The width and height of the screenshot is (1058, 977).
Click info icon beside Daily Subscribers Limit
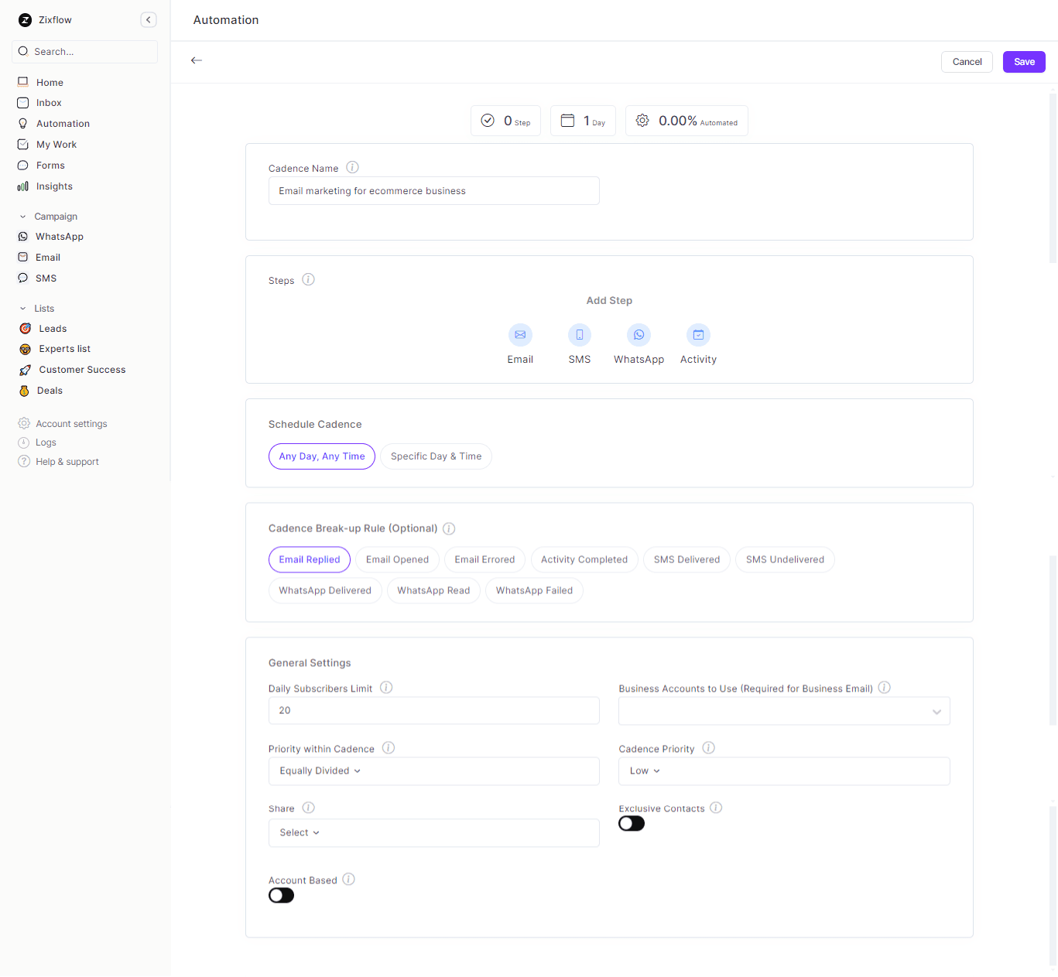(x=386, y=688)
